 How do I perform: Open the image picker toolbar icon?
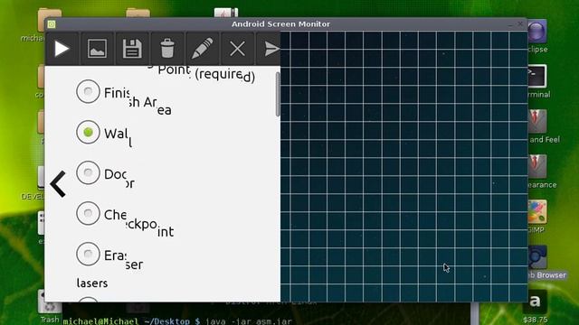(x=97, y=49)
